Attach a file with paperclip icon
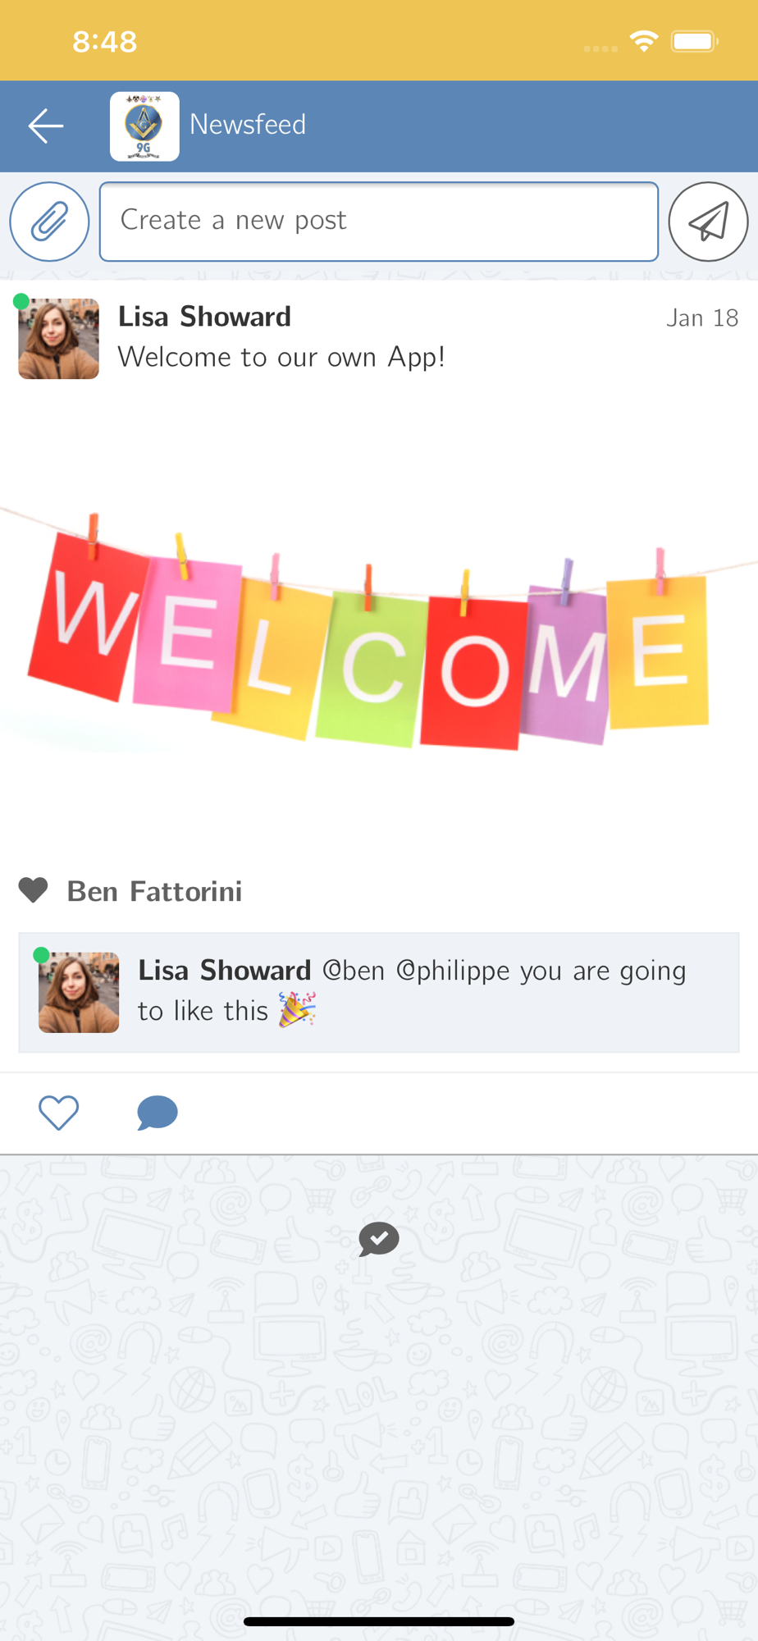758x1641 pixels. [x=49, y=222]
